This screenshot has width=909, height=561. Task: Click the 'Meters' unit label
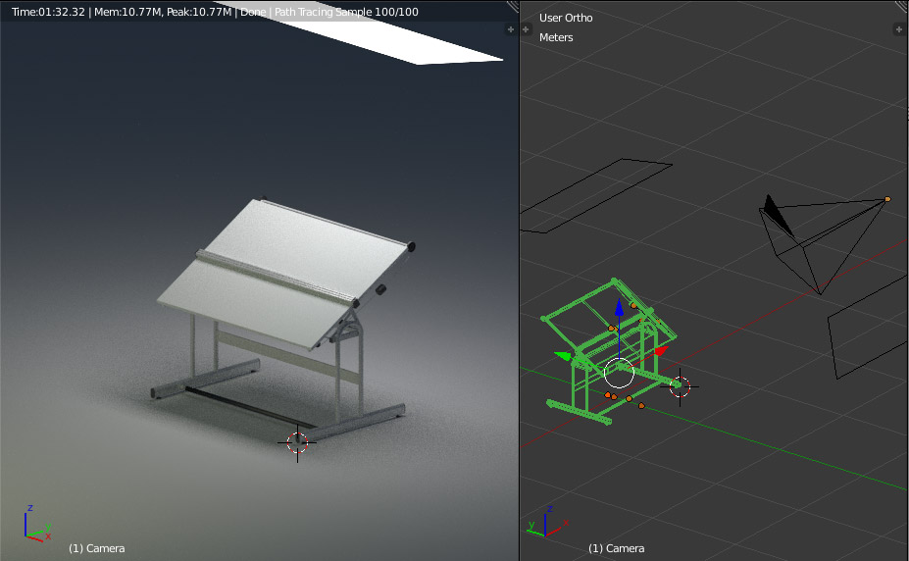pyautogui.click(x=556, y=37)
